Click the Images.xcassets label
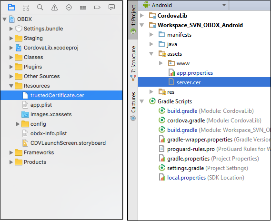271x221 pixels. point(51,114)
